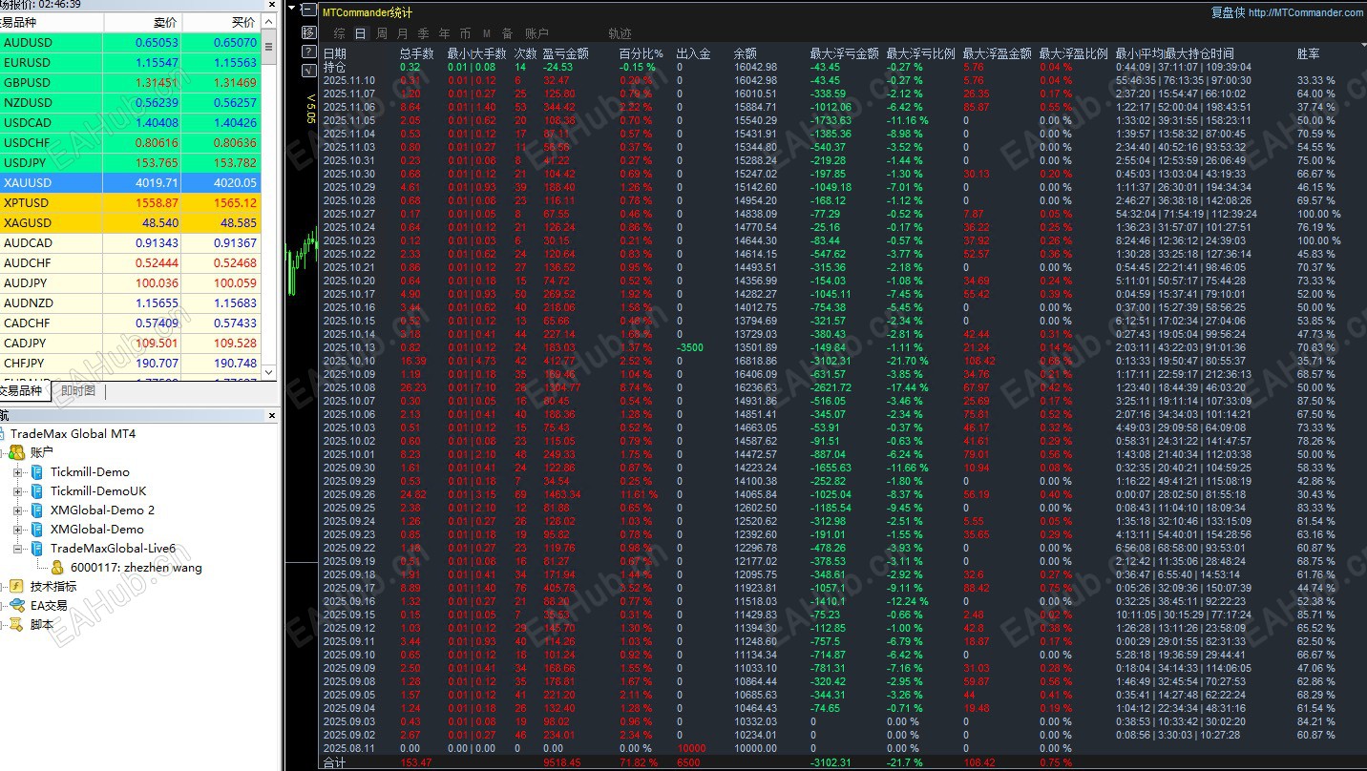Close the navigator panel with its X
Image resolution: width=1367 pixels, height=771 pixels.
[272, 416]
